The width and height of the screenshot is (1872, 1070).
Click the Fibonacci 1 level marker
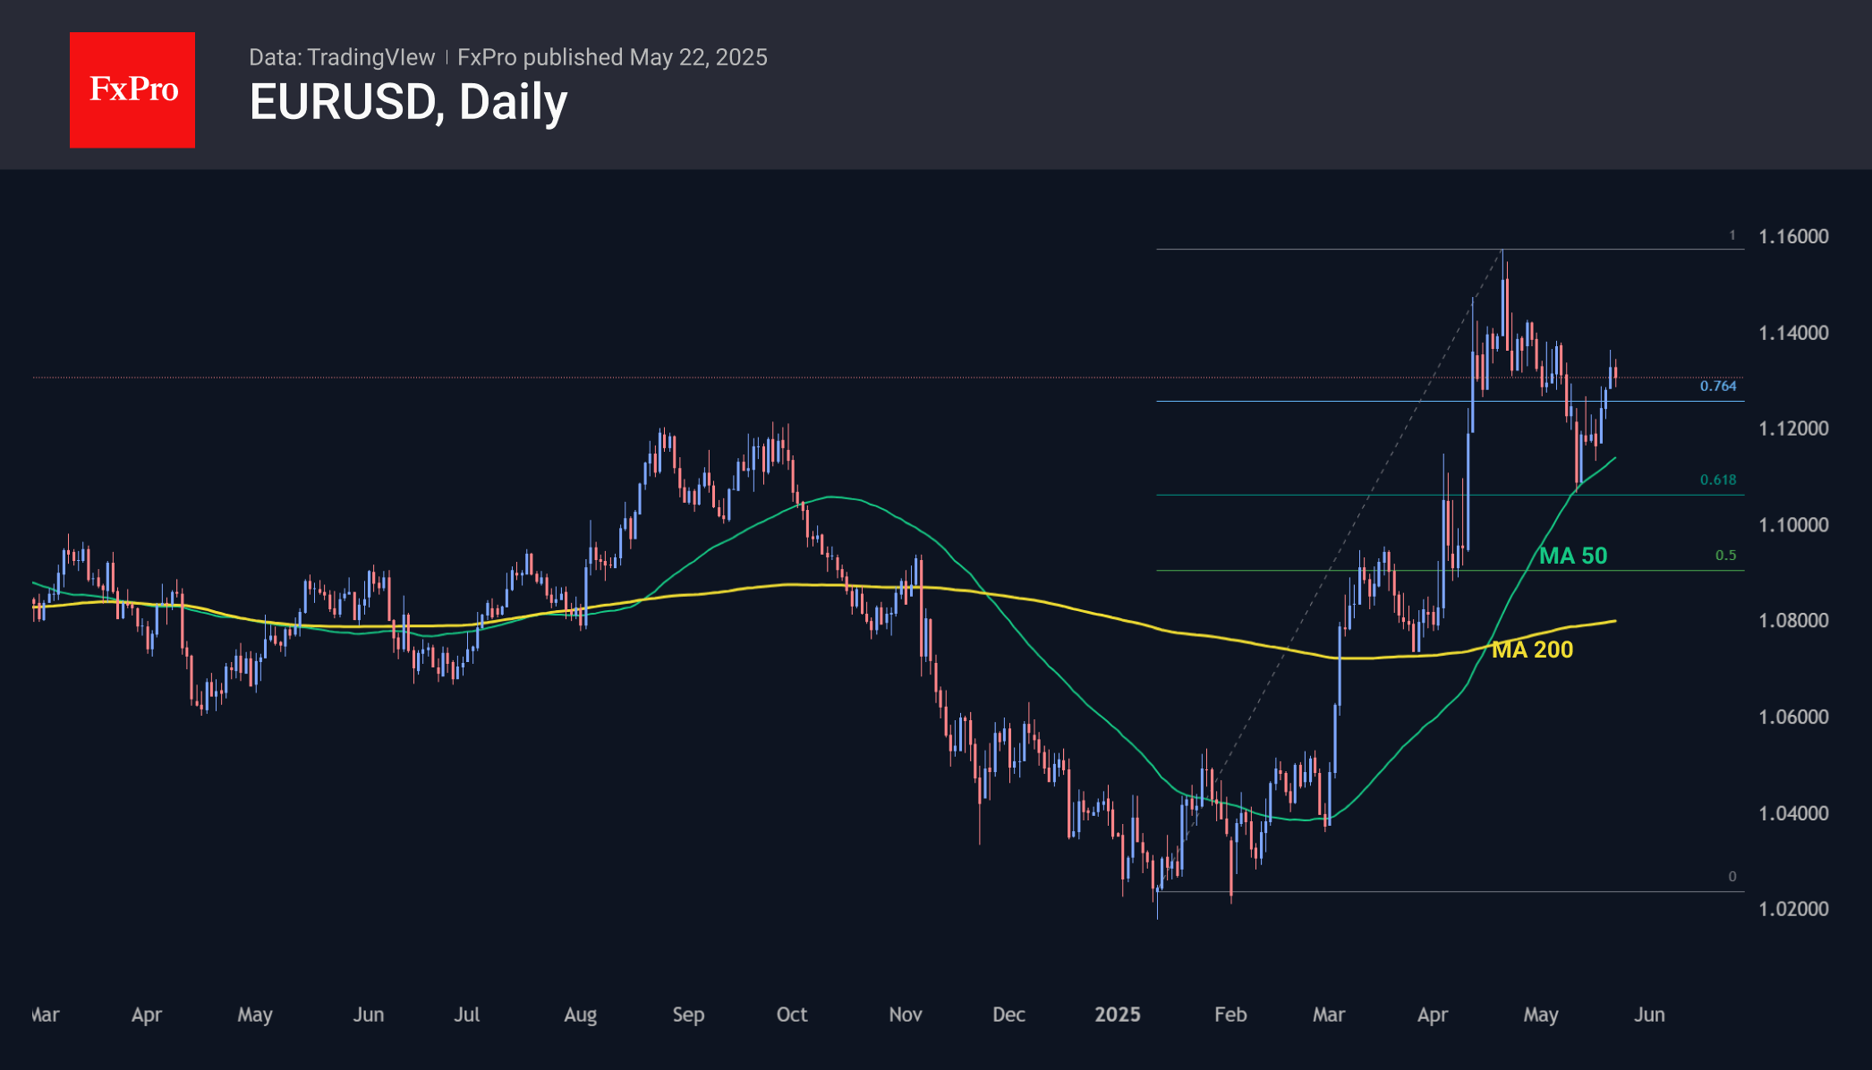1732,234
